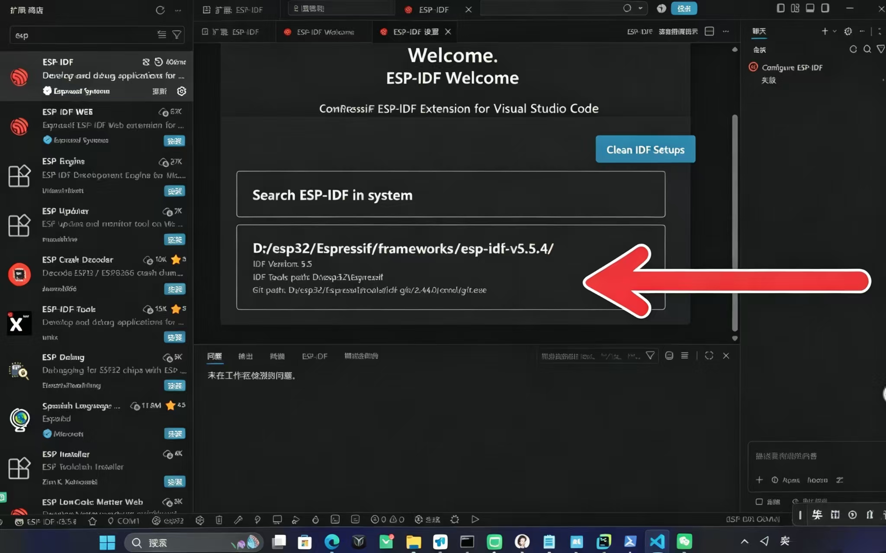Open the ESP-IDF extension manage gear
This screenshot has height=553, width=886.
pos(181,91)
